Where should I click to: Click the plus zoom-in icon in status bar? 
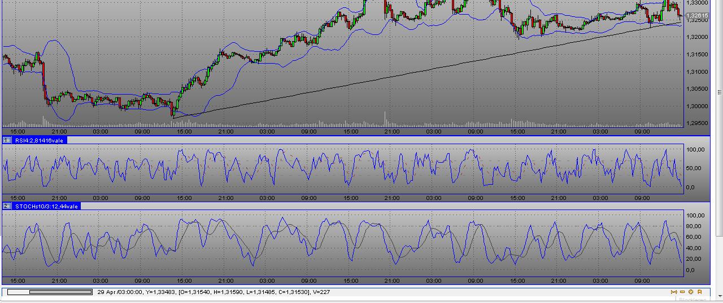(691, 292)
